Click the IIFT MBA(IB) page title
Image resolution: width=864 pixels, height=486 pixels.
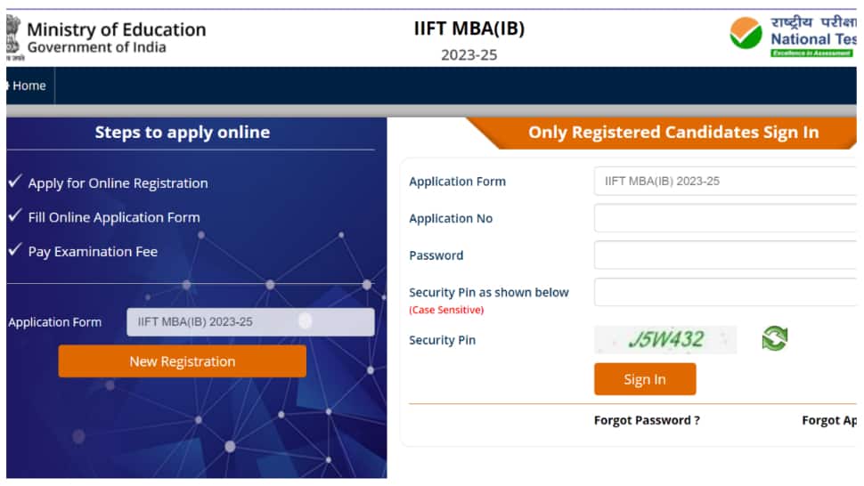click(469, 28)
